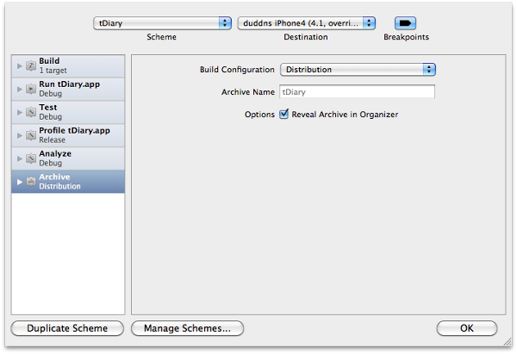Toggle the Breakpoints button
517x354 pixels.
click(x=406, y=23)
